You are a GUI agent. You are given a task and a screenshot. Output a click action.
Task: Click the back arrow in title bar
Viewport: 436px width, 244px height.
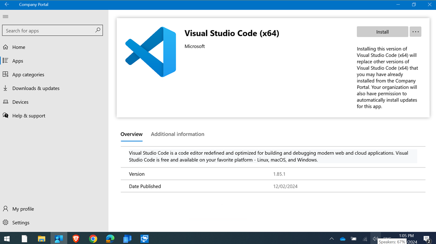pyautogui.click(x=7, y=5)
